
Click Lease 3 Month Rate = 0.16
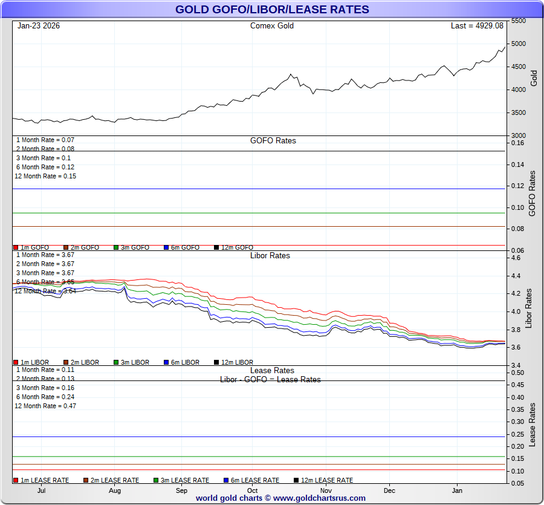pos(45,388)
